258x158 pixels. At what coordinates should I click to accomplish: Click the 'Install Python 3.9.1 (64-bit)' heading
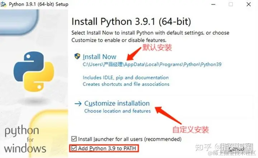pos(131,21)
